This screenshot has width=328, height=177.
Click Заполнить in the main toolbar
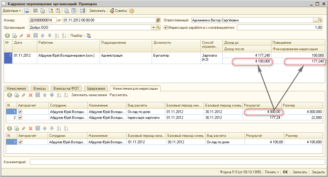pyautogui.click(x=97, y=11)
